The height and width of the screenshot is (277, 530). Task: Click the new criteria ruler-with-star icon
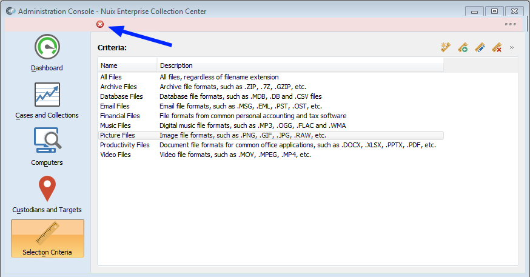click(x=446, y=47)
